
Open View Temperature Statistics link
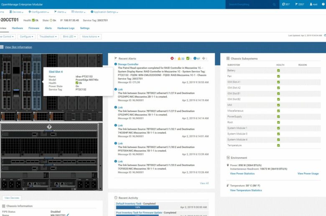coord(246,190)
